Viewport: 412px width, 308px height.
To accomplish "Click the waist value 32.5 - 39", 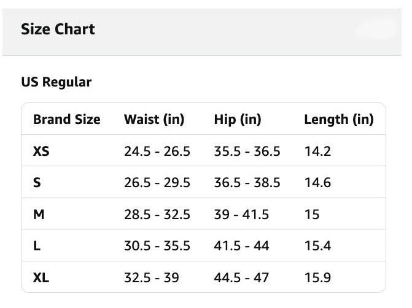I will point(152,278).
